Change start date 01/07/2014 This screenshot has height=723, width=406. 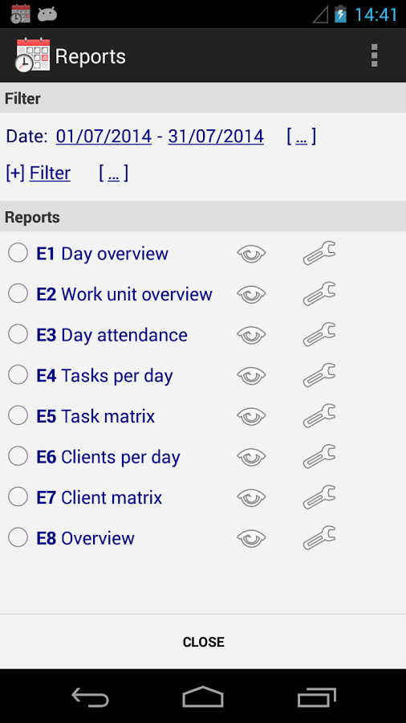(x=104, y=137)
